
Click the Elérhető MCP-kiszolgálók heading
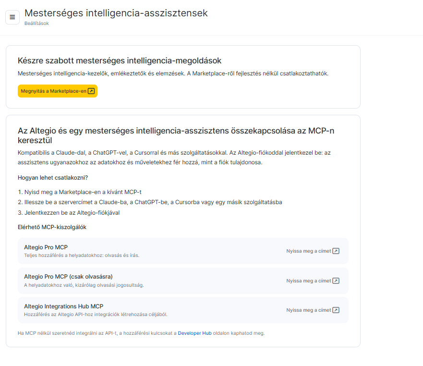coord(52,227)
